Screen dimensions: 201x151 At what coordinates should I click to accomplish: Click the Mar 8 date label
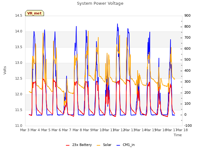coord(77,130)
